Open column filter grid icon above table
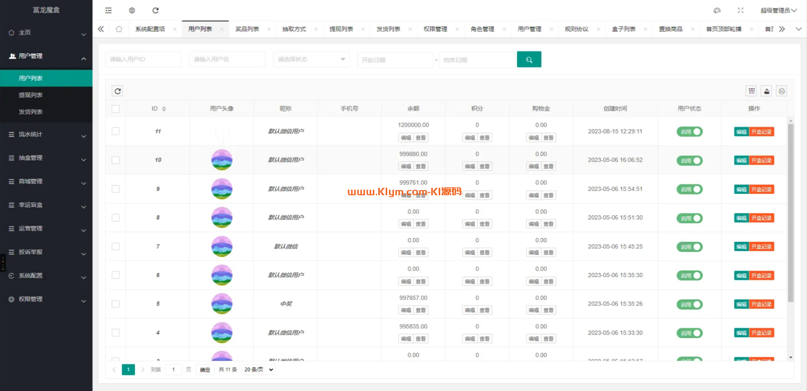This screenshot has width=807, height=391. pos(752,91)
